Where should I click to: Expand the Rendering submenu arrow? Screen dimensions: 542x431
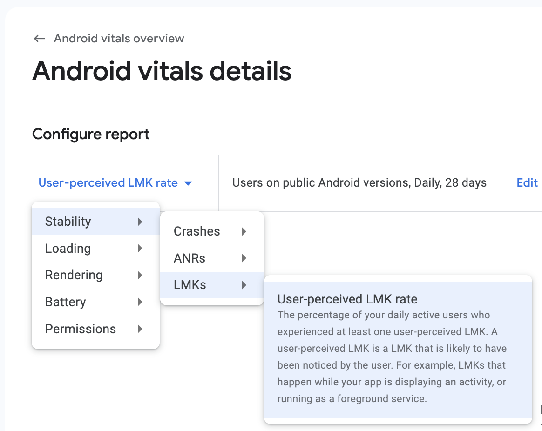[140, 275]
